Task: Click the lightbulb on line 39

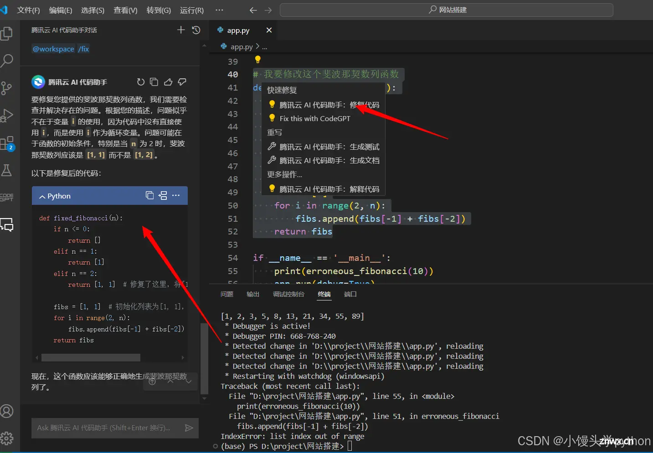Action: coord(257,59)
